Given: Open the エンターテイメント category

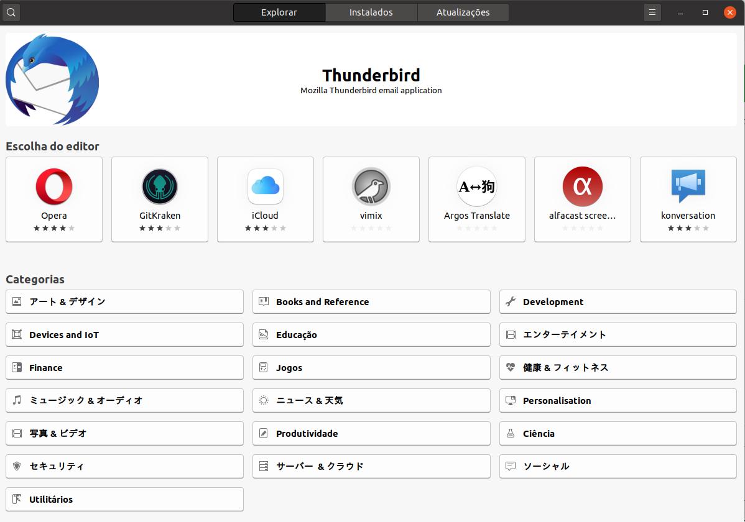Looking at the screenshot, I should (618, 334).
